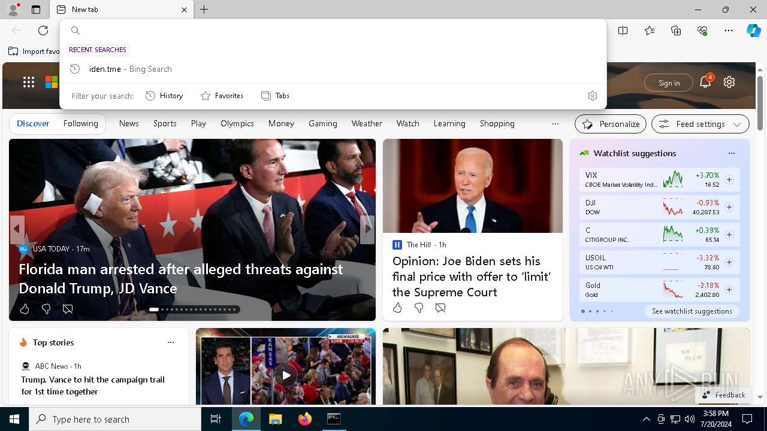Hide the Florida man arrested story
The width and height of the screenshot is (767, 431).
coord(68,309)
